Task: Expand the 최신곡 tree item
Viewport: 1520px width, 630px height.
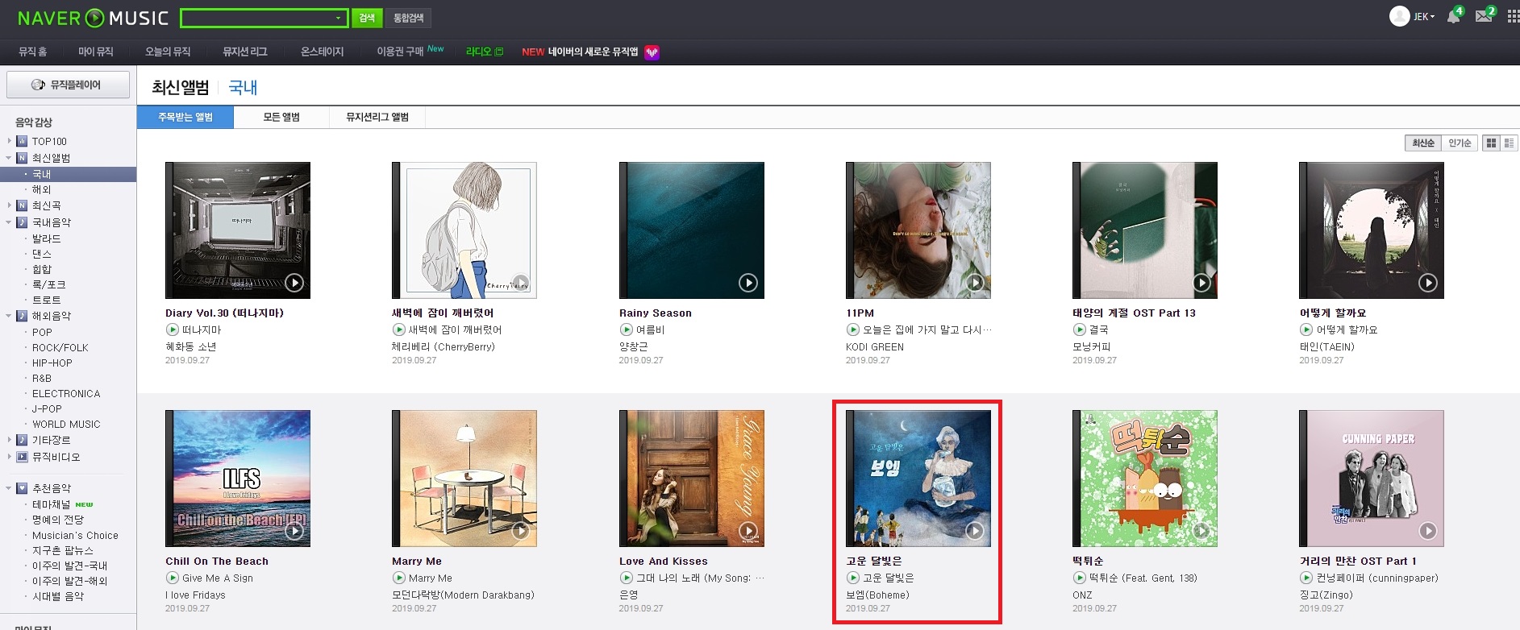Action: pos(9,205)
